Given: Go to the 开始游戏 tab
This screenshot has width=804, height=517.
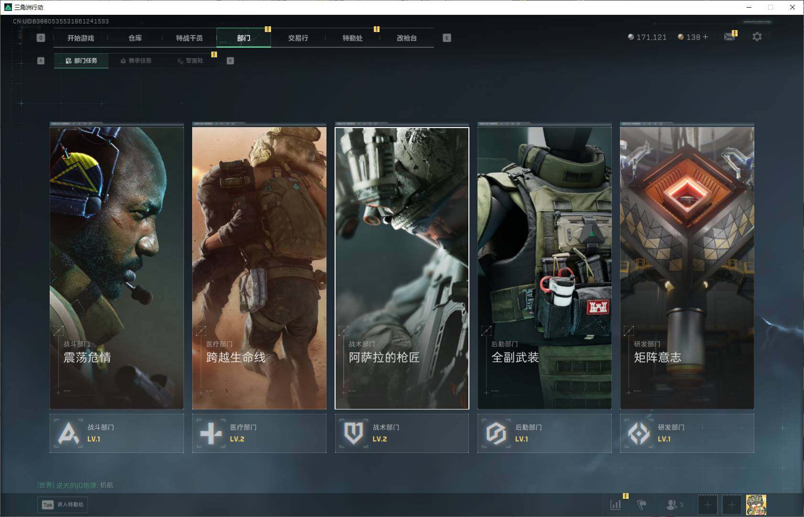Looking at the screenshot, I should 80,38.
